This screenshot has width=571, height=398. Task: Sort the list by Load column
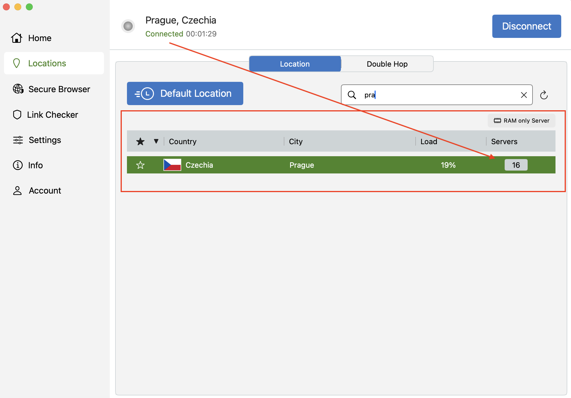pyautogui.click(x=429, y=142)
